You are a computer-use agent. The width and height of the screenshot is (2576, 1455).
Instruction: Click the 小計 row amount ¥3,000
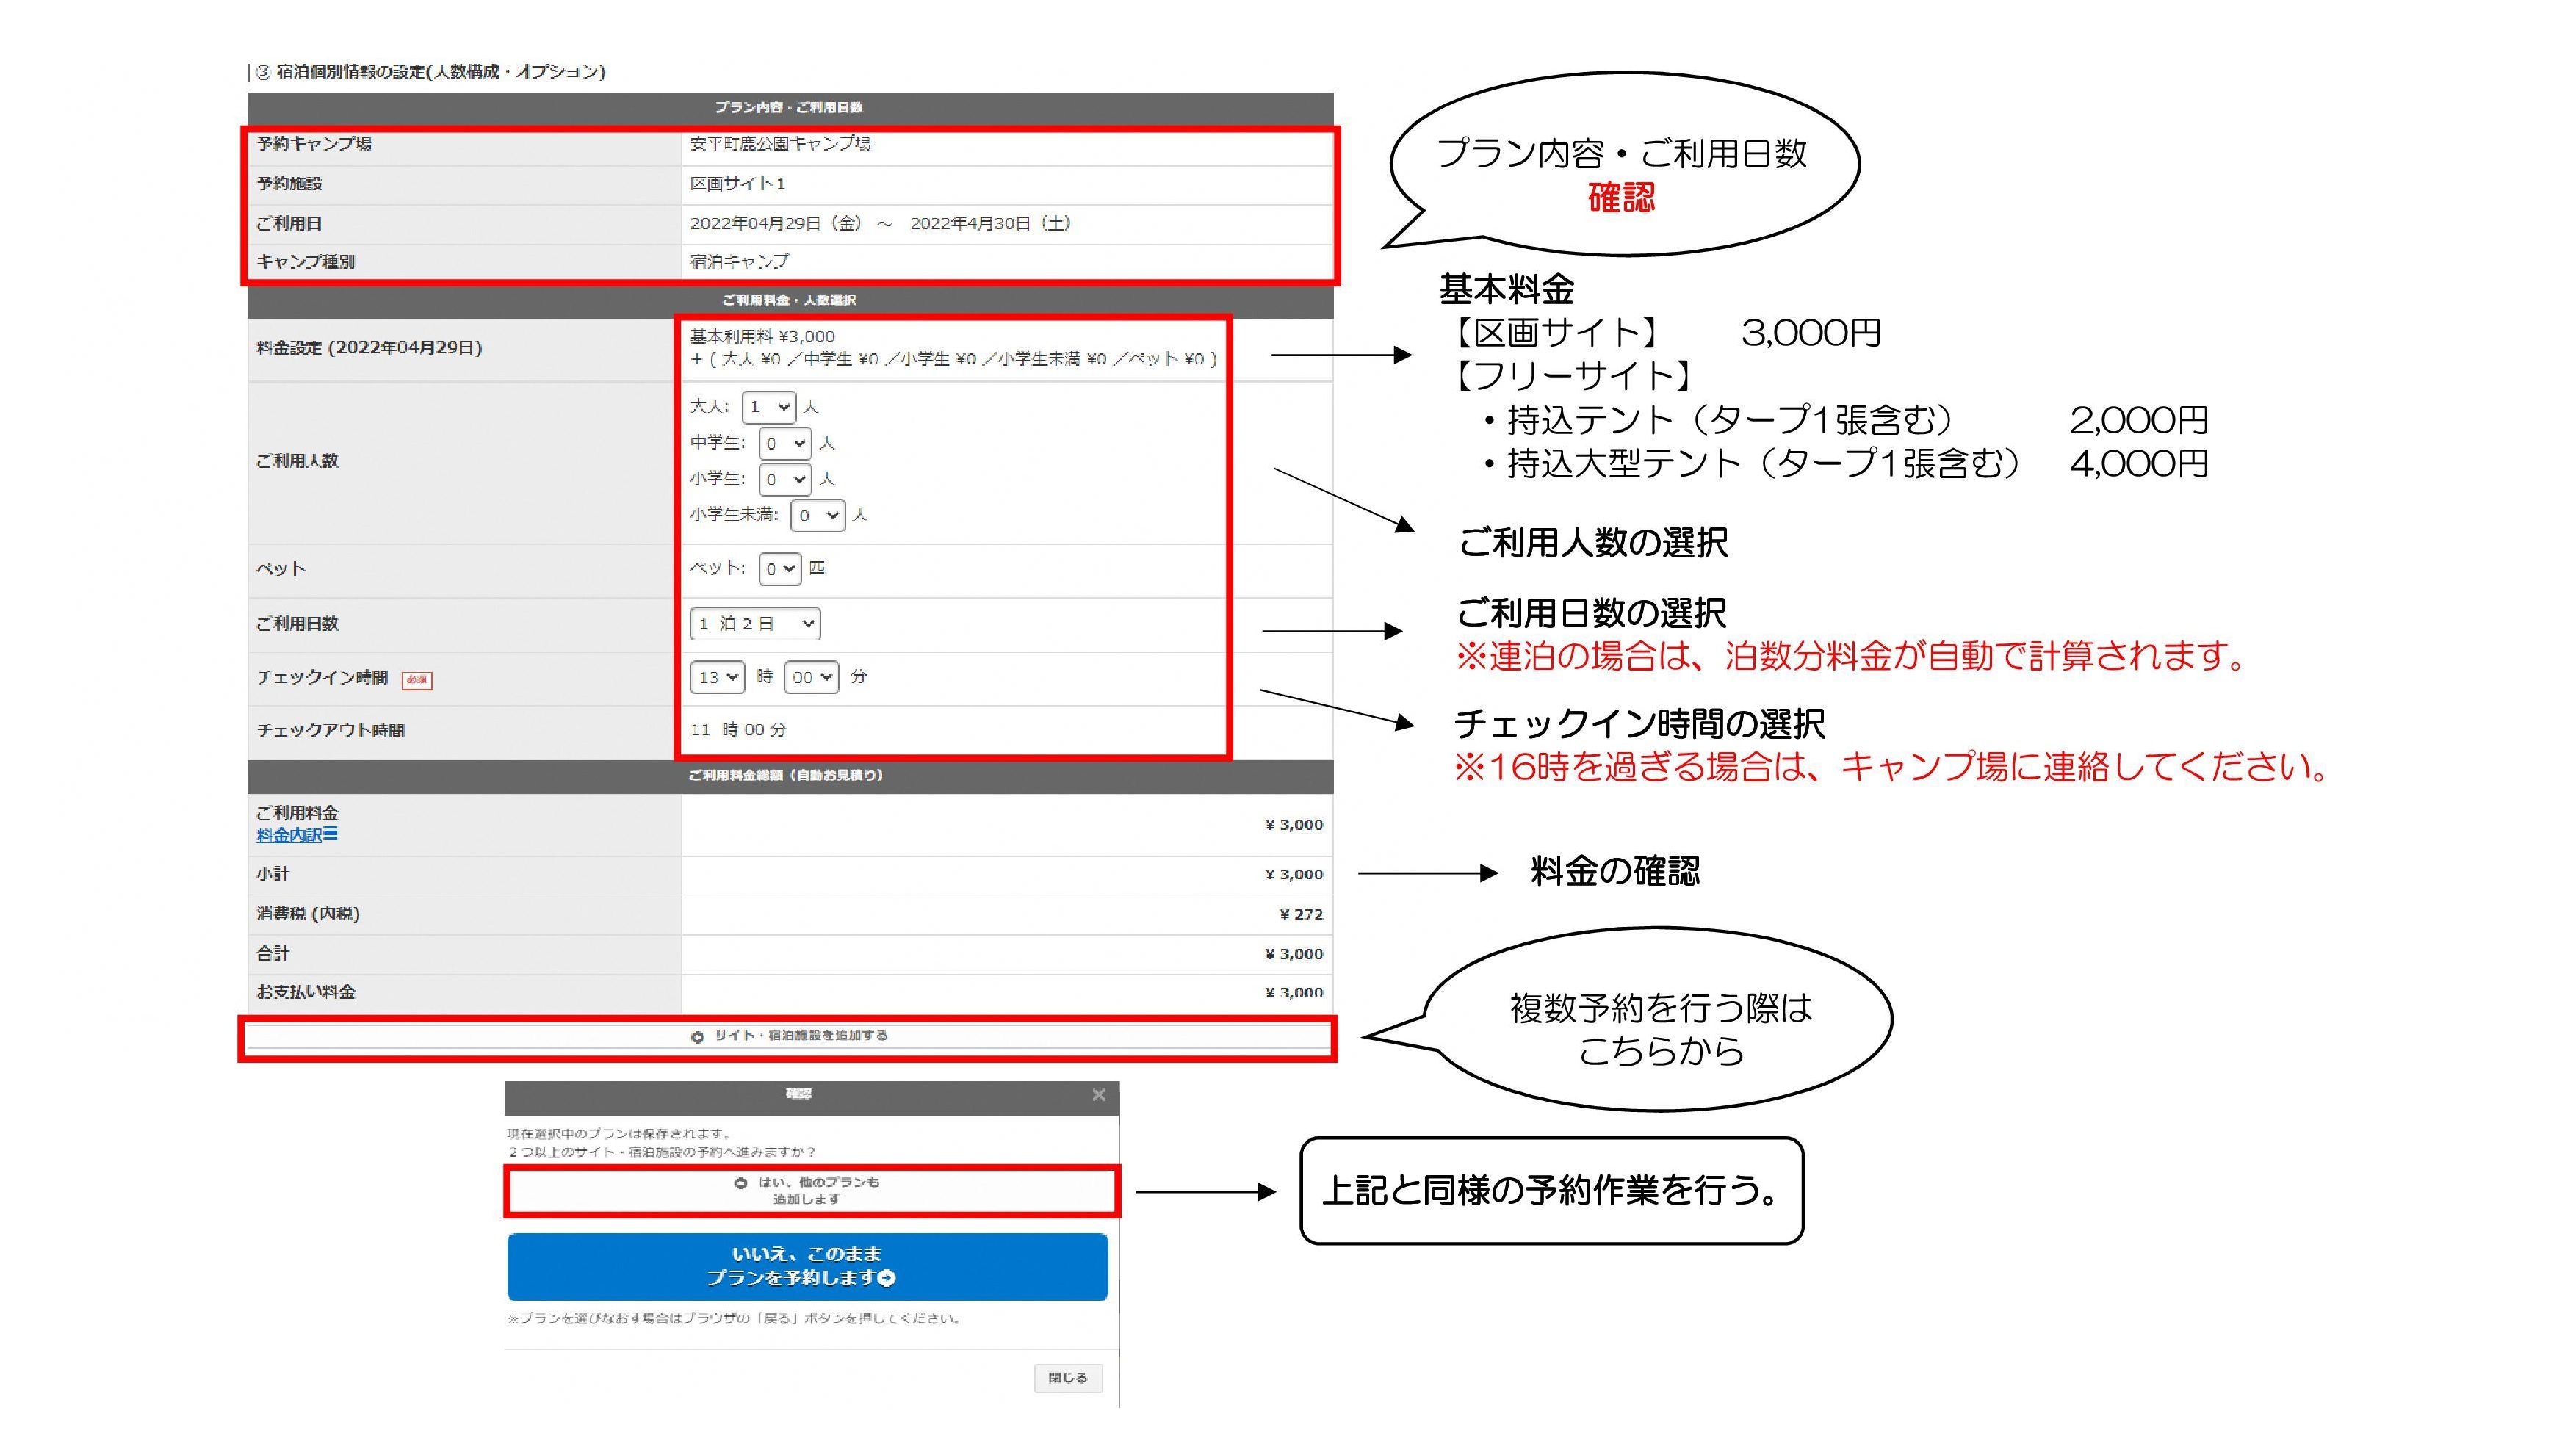click(1294, 874)
